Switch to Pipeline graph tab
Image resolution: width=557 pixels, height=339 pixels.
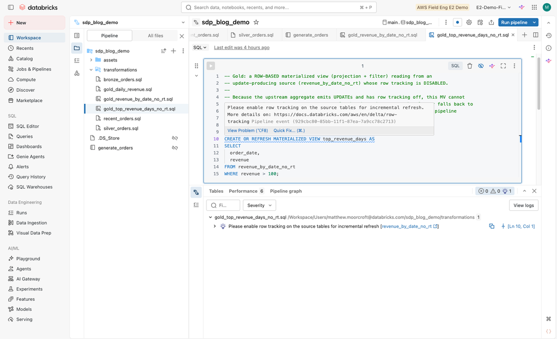(285, 191)
